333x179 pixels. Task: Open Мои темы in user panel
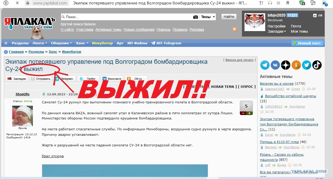(299, 31)
